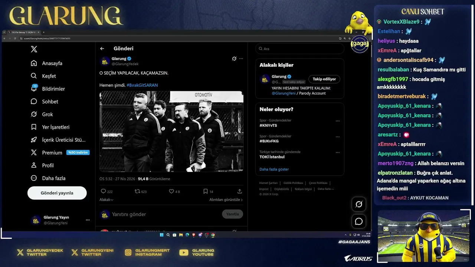Open Yer İşaretleri bookmark icon
Screen dimensions: 475x267
point(34,127)
